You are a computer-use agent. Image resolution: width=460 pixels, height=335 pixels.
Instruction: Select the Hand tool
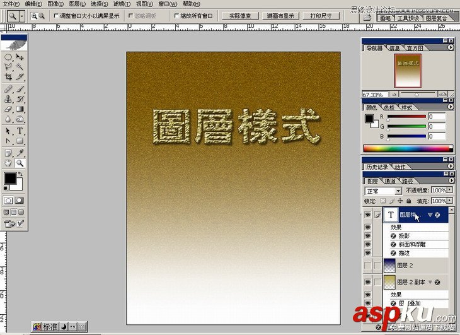(x=8, y=163)
